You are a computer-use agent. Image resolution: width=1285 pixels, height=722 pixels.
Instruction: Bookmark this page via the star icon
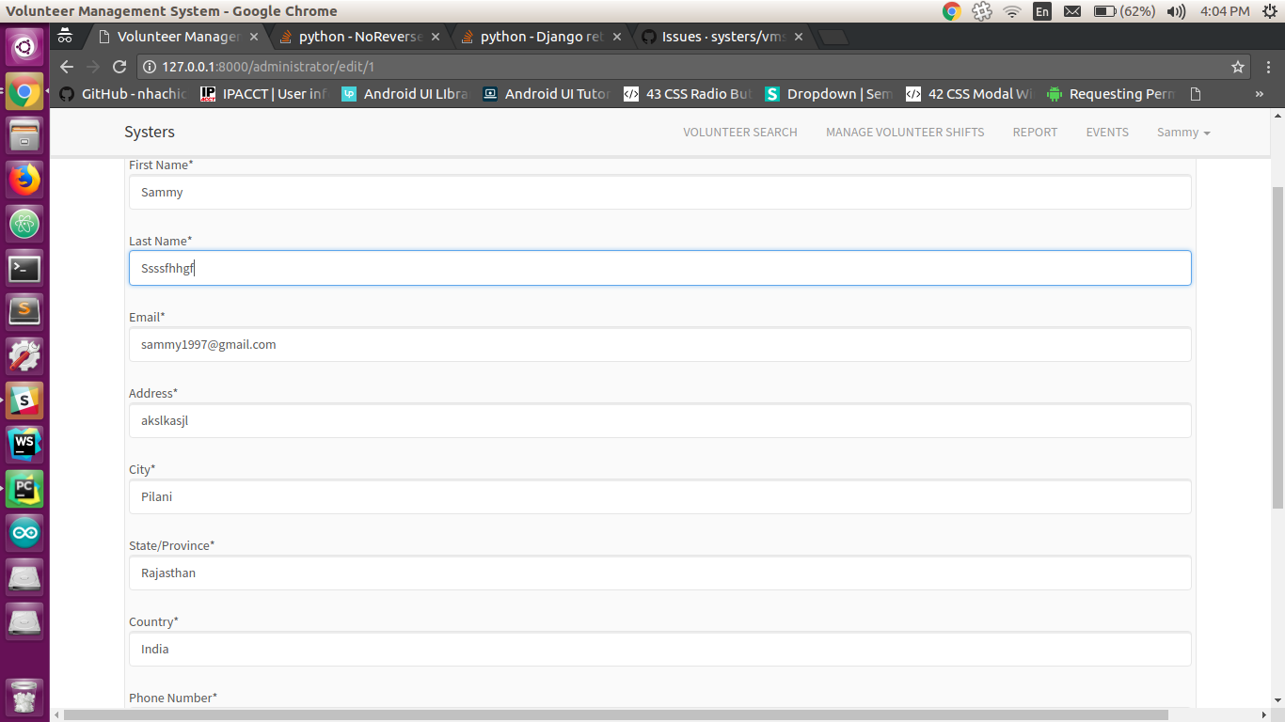(1238, 67)
